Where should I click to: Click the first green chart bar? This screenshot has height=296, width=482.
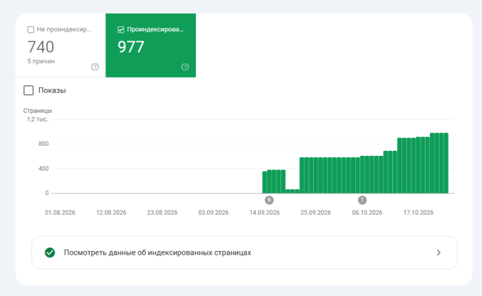(264, 182)
